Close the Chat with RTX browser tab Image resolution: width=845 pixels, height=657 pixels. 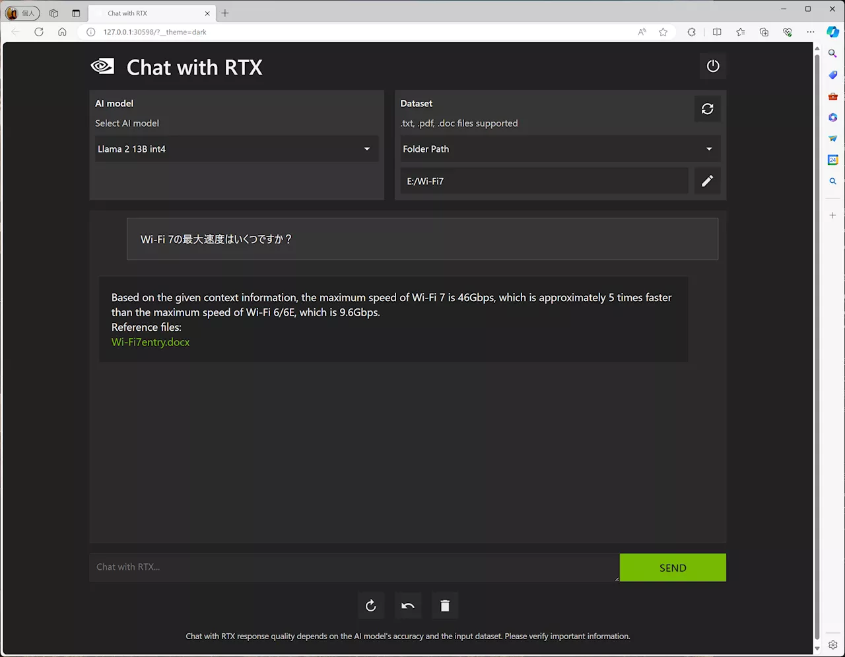click(x=207, y=13)
